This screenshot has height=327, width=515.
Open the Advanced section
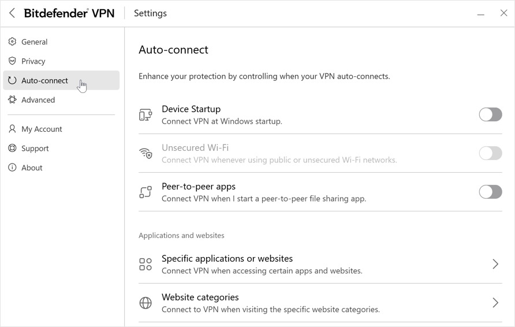[61, 99]
